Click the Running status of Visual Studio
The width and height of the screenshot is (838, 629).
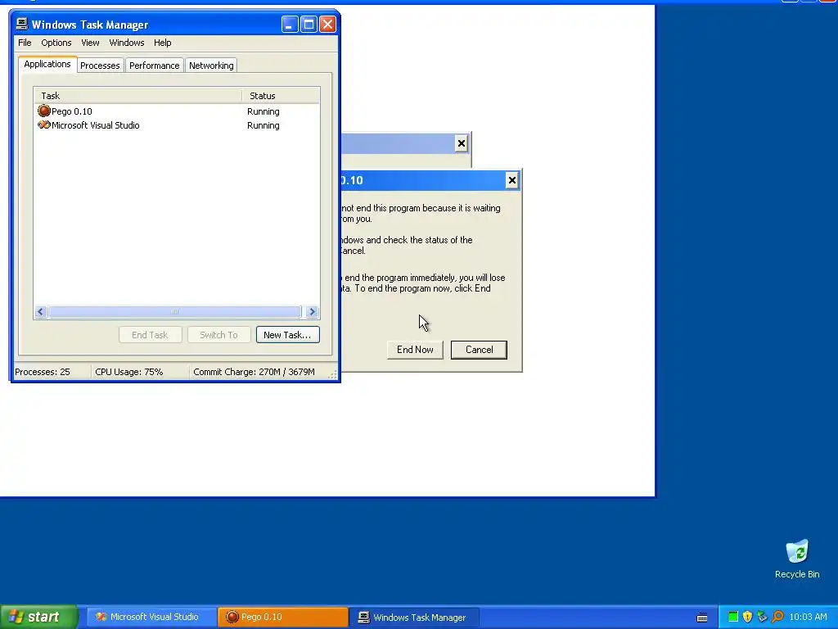tap(263, 125)
